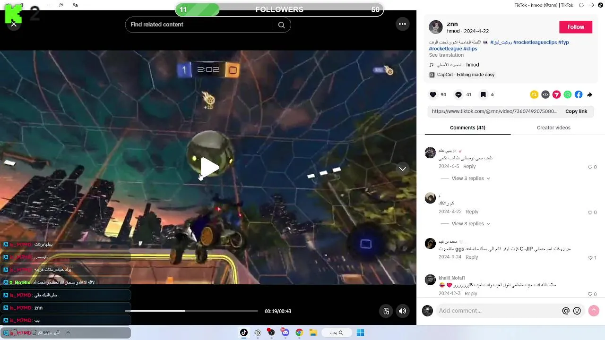This screenshot has width=605, height=340.
Task: Post comment with the pink arrow button
Action: pyautogui.click(x=594, y=311)
